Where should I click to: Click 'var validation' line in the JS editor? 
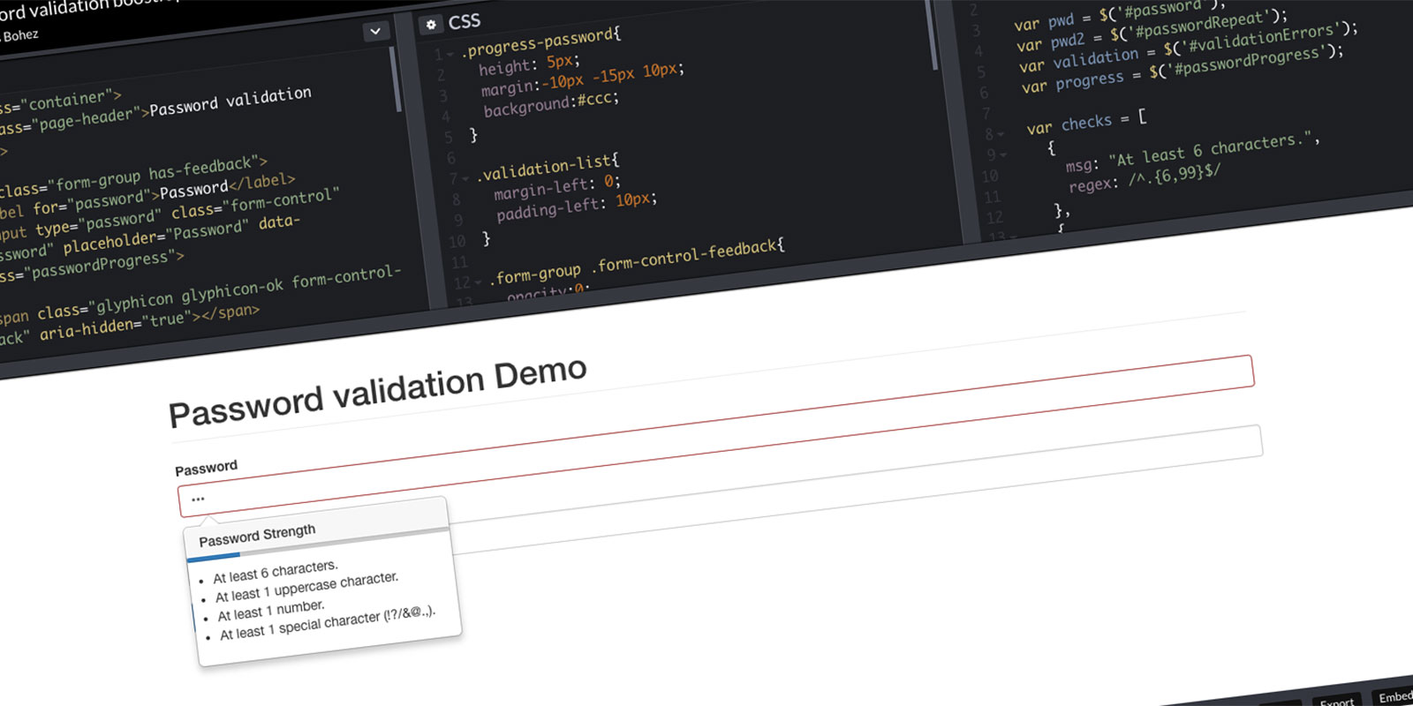1189,48
